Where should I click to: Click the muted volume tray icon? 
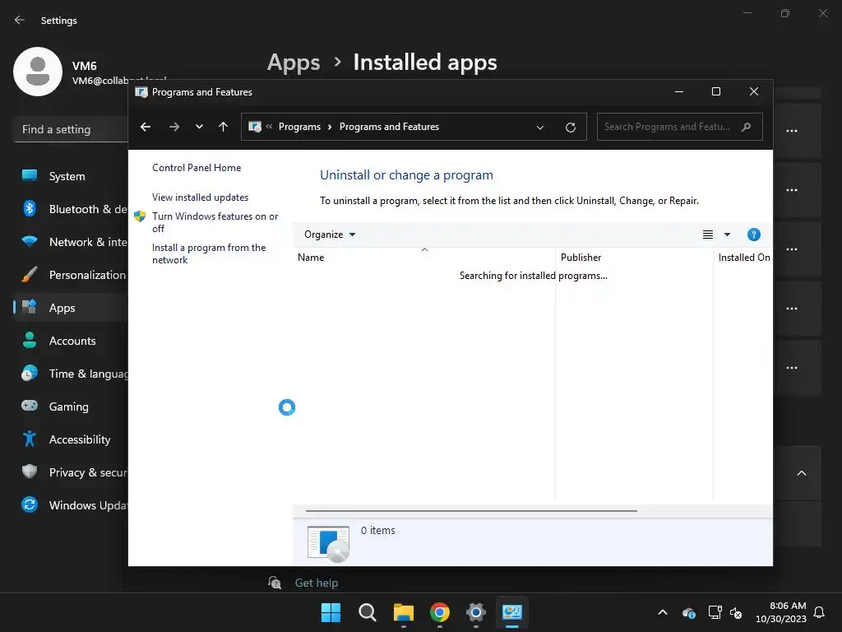(x=736, y=612)
